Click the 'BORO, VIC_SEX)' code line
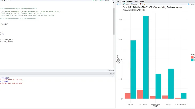The image size is (195, 109). tap(6, 40)
